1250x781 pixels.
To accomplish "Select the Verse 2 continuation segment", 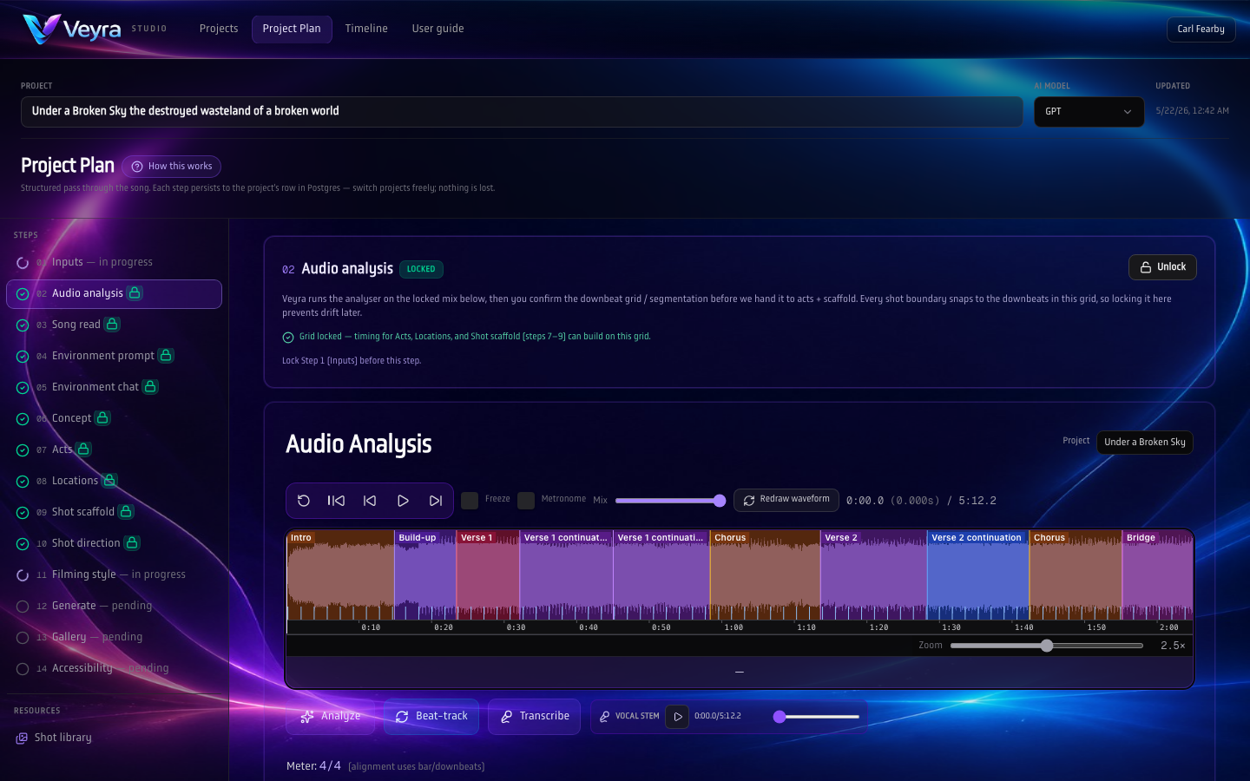I will pyautogui.click(x=978, y=575).
